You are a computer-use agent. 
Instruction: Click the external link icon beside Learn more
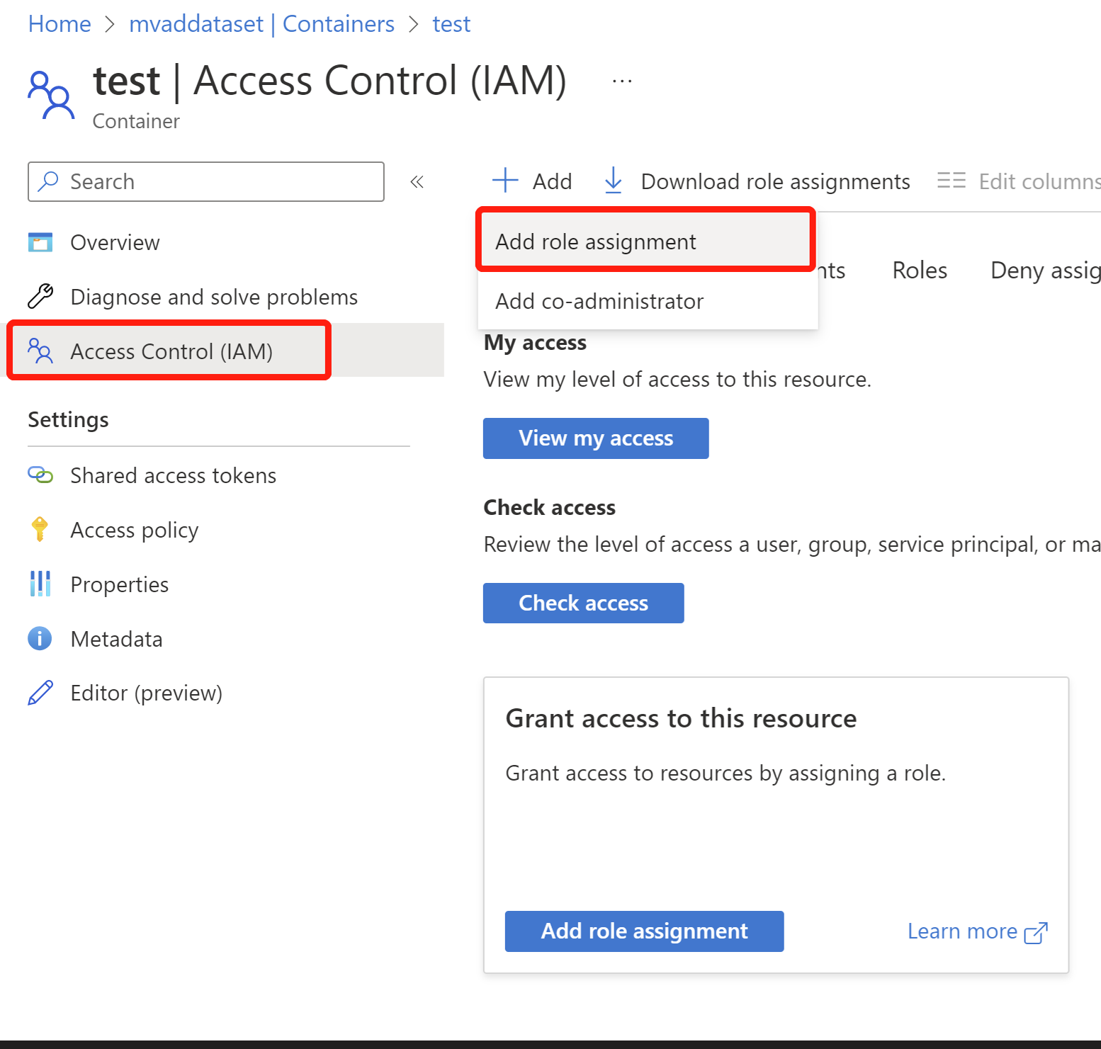click(x=1036, y=933)
